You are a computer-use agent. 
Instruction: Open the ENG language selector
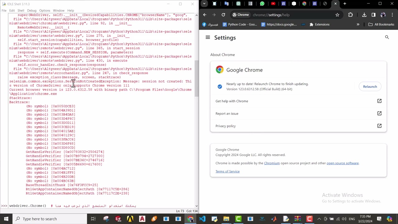pyautogui.click(x=352, y=219)
